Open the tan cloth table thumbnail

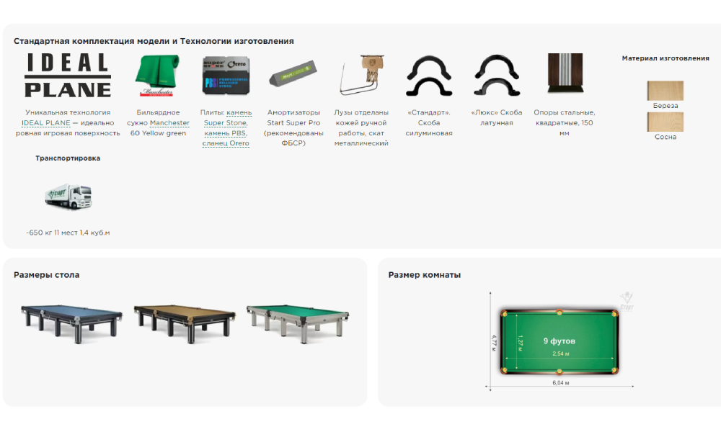coord(185,322)
